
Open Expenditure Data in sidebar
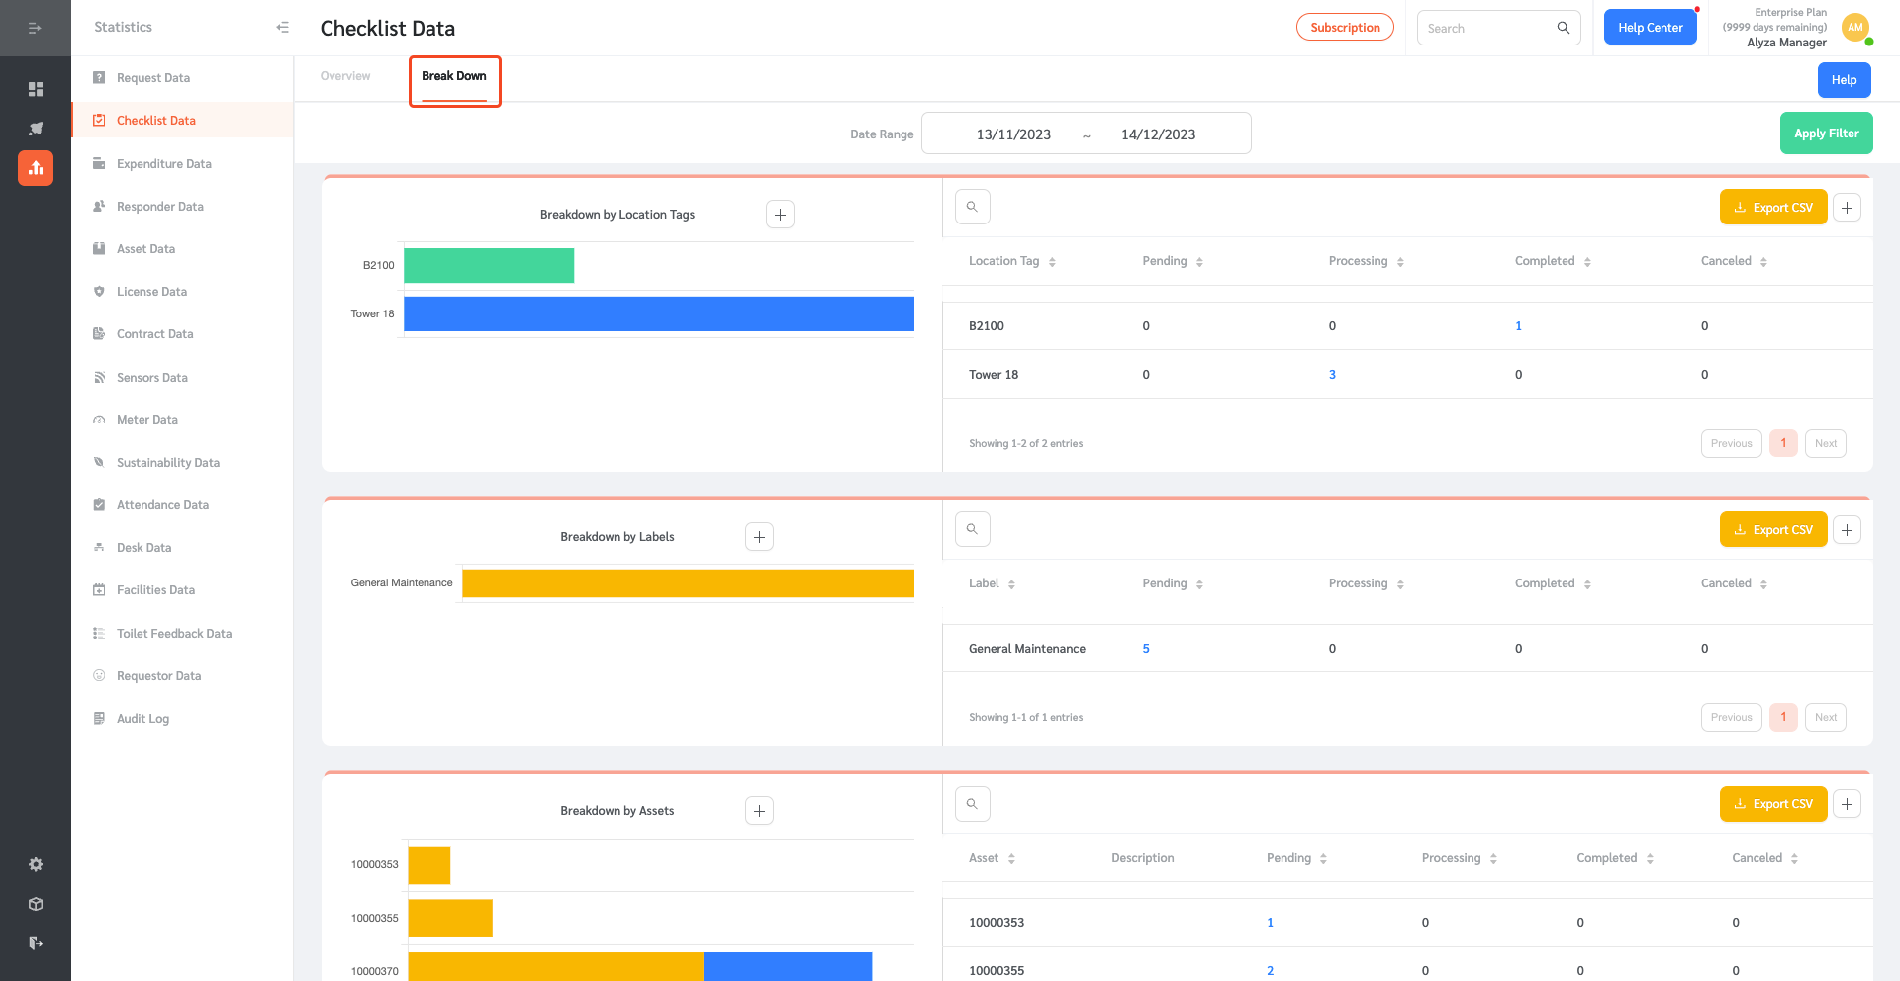pyautogui.click(x=164, y=164)
